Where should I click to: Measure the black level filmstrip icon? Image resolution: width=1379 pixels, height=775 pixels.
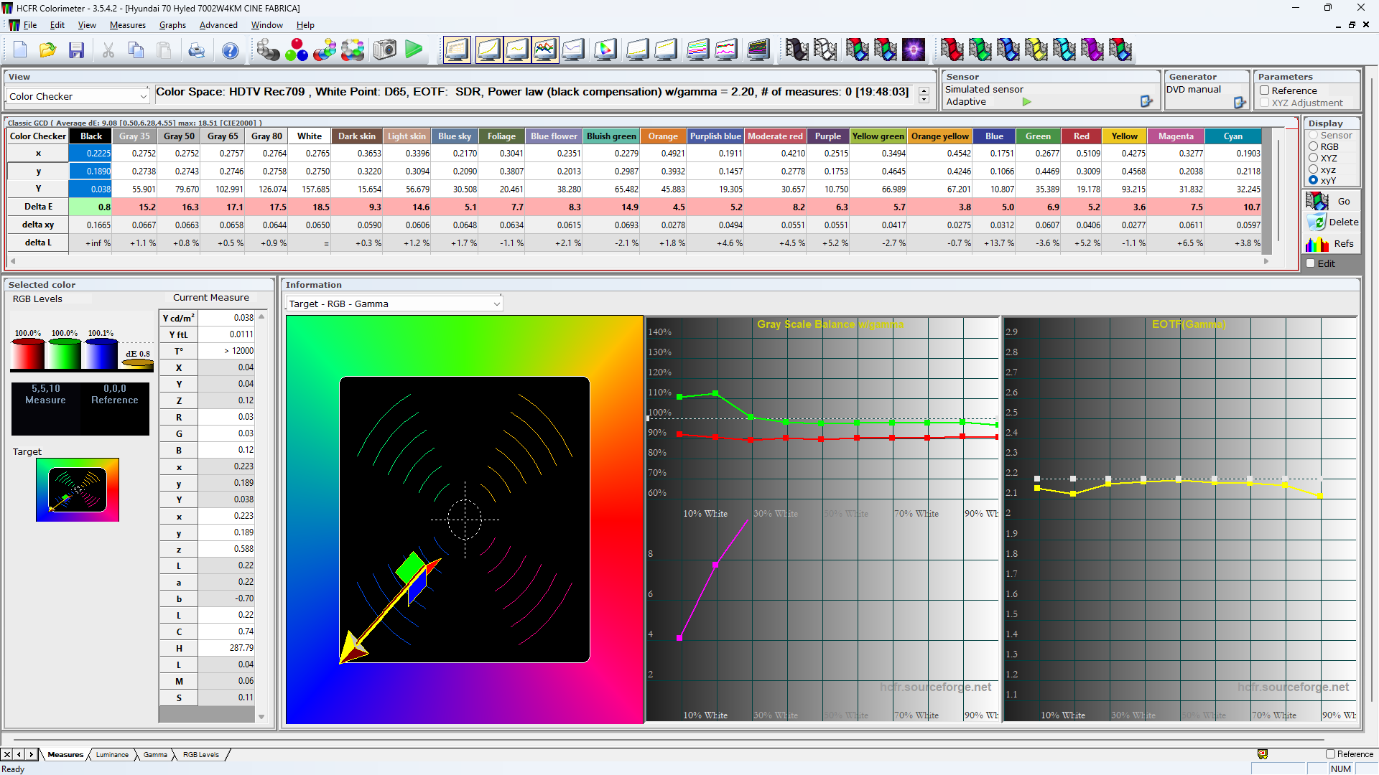coord(796,50)
